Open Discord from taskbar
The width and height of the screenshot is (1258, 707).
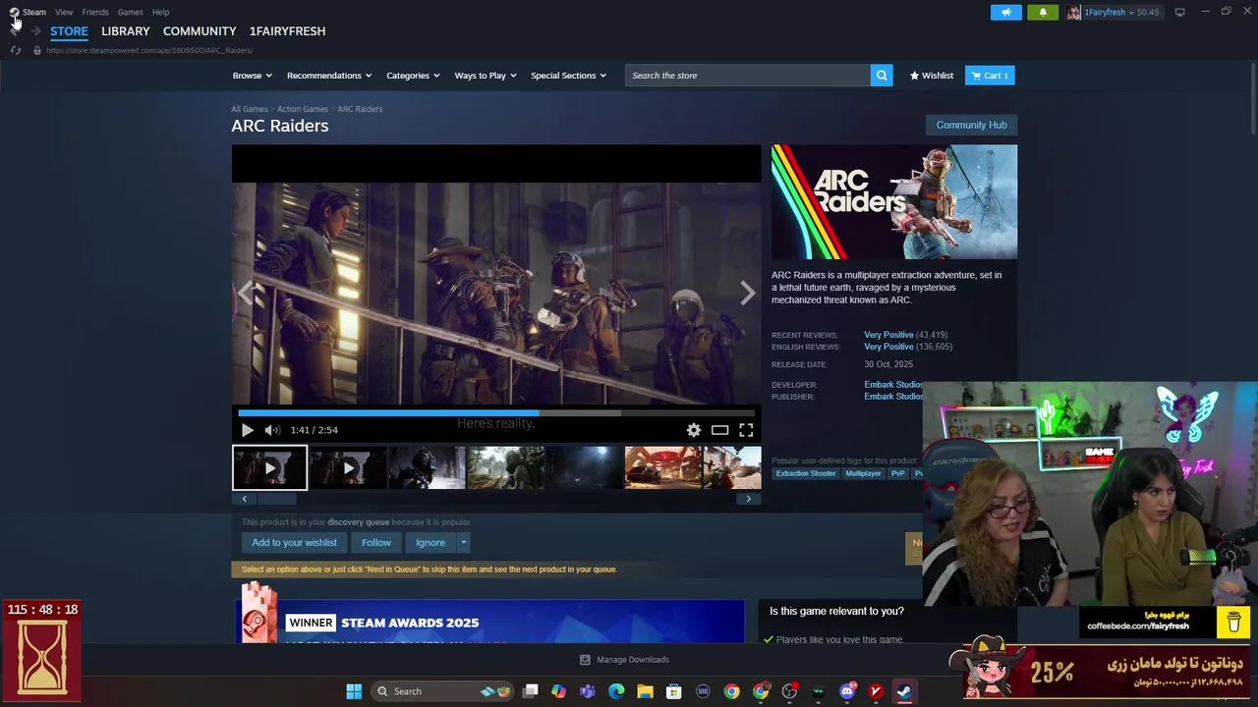point(847,691)
